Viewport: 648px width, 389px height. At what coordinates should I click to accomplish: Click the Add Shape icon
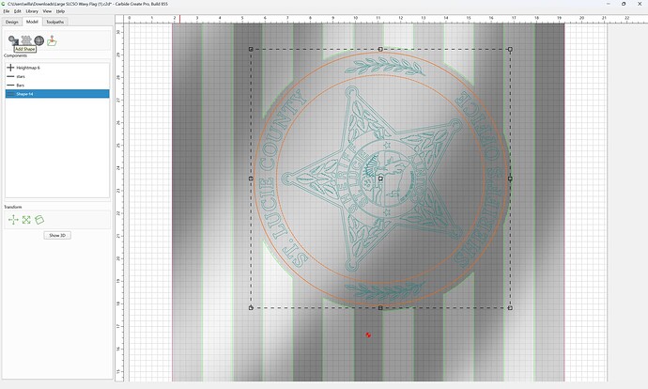pyautogui.click(x=13, y=40)
